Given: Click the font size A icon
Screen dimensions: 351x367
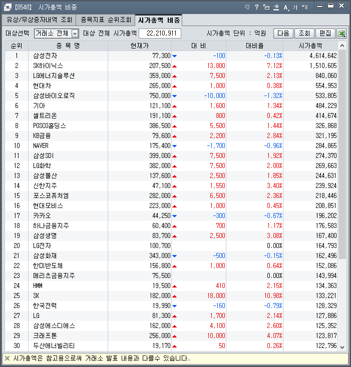Looking at the screenshot, I should pyautogui.click(x=286, y=7).
